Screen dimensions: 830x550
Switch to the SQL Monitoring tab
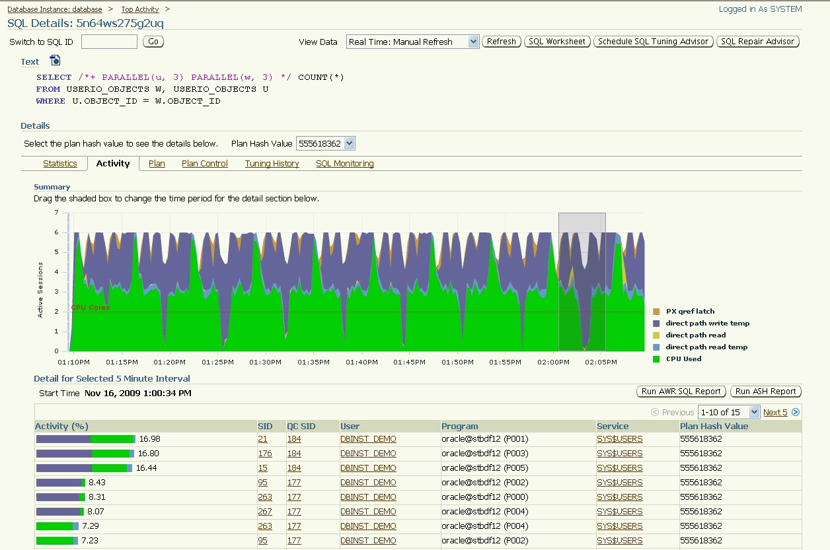pyautogui.click(x=345, y=164)
